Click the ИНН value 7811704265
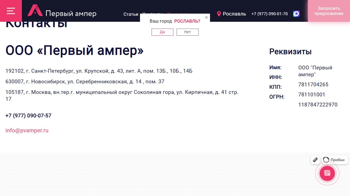Screen dimensions: 350x196 click(x=313, y=85)
